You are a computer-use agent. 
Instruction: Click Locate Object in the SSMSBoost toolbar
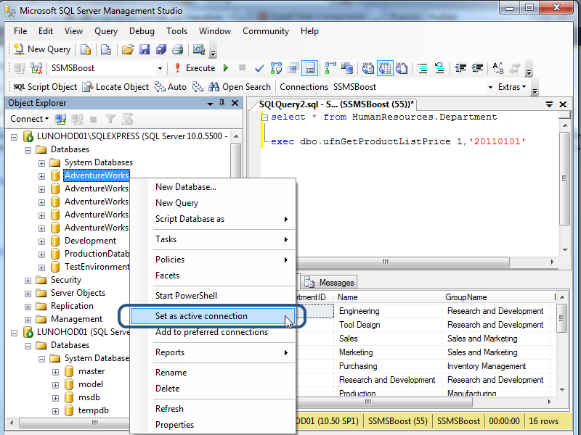pos(115,87)
